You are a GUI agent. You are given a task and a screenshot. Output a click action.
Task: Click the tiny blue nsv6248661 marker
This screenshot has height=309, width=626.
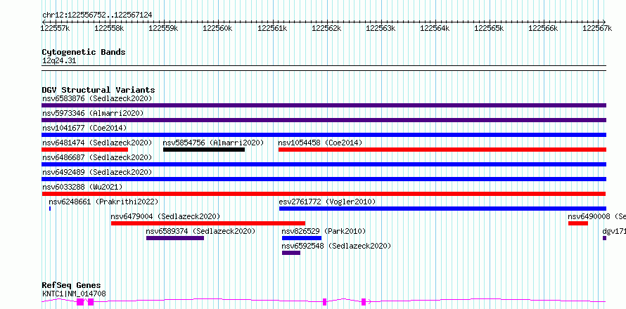click(x=50, y=209)
